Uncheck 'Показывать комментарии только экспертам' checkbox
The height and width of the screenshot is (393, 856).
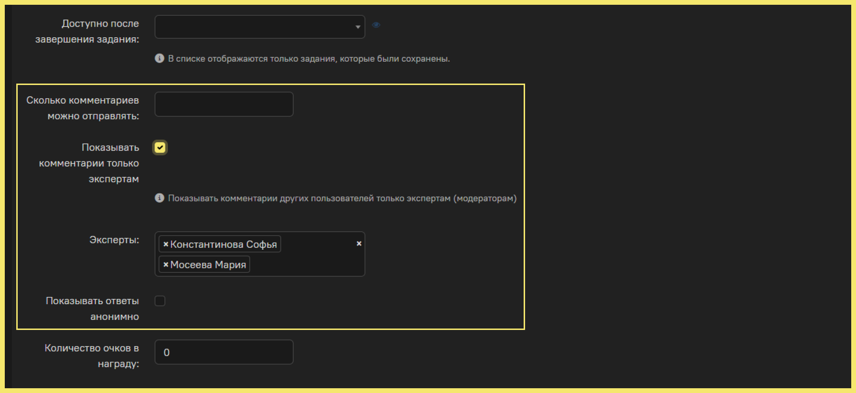[x=160, y=148]
